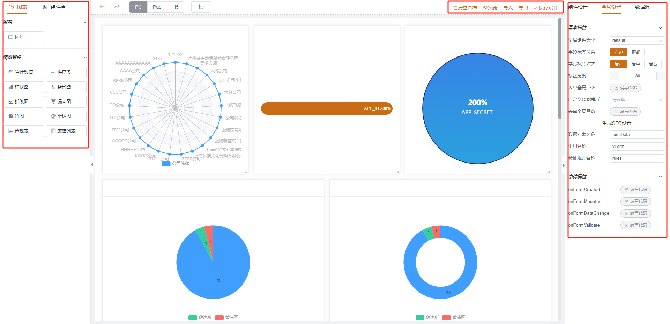Click 萨达所 green legend on pie chart
The height and width of the screenshot is (324, 670).
(200, 317)
